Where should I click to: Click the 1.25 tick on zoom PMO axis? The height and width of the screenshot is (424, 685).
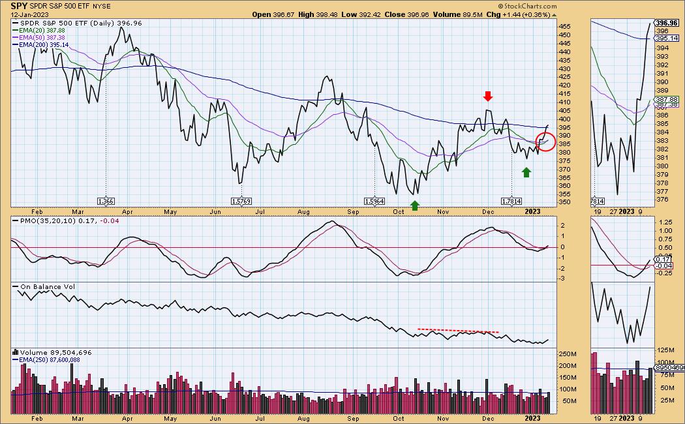point(665,222)
